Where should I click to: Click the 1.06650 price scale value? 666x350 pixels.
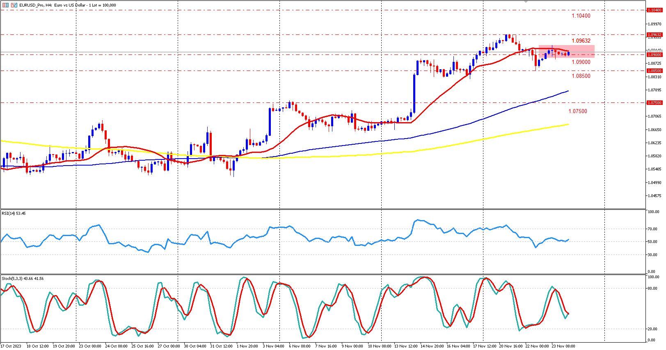point(655,130)
